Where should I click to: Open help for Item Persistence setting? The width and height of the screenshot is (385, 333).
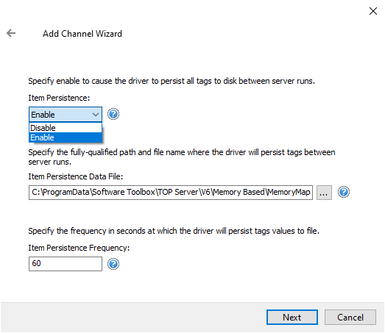point(113,114)
